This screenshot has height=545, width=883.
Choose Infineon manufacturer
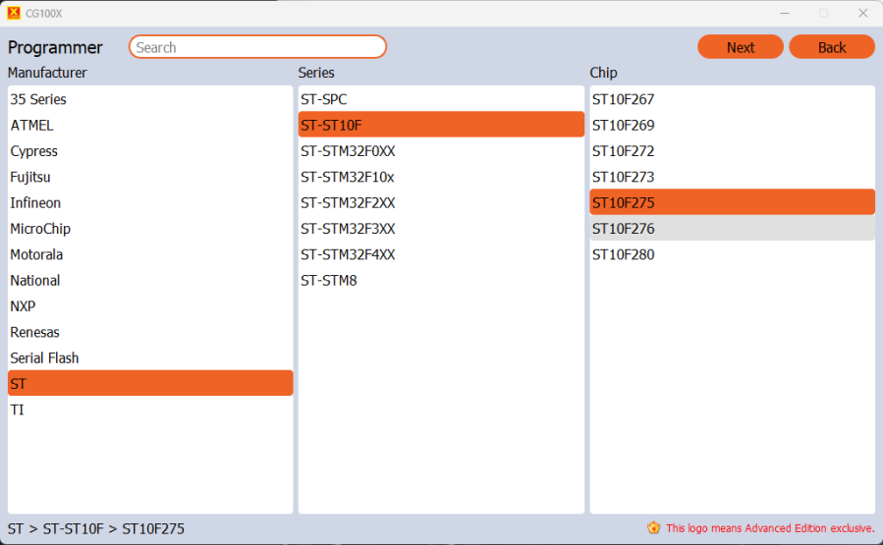(35, 203)
